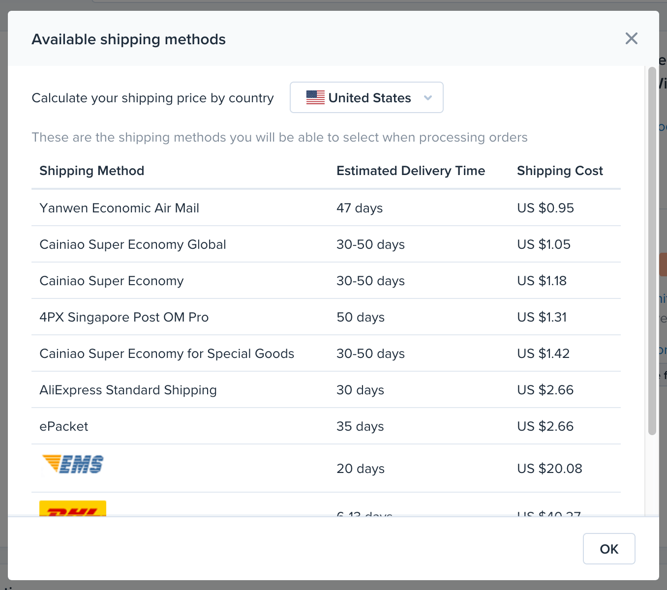Screen dimensions: 667x590
Task: Click the Shipping Cost column header
Action: 560,171
